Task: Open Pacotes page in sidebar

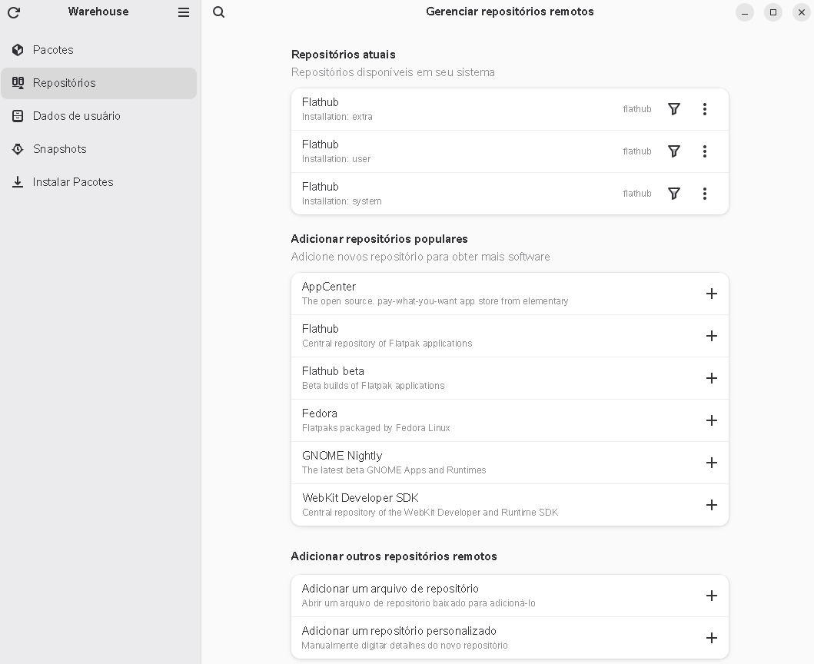Action: pyautogui.click(x=53, y=50)
